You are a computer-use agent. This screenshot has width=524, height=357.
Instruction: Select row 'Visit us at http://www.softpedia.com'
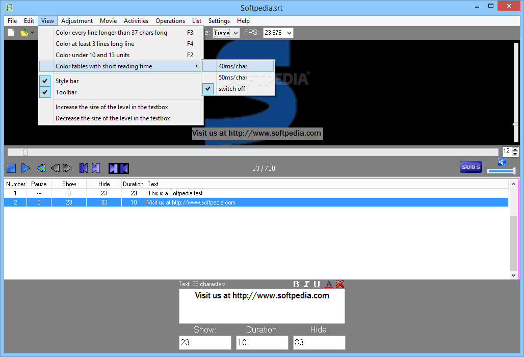pyautogui.click(x=256, y=202)
